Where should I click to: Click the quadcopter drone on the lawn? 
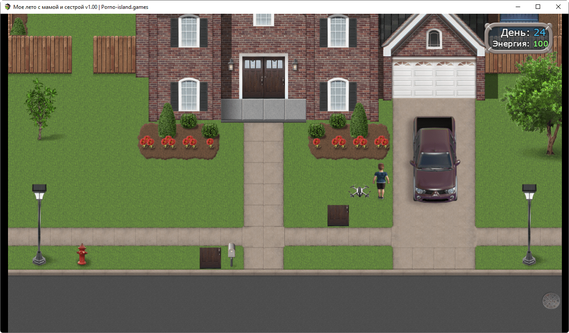359,191
